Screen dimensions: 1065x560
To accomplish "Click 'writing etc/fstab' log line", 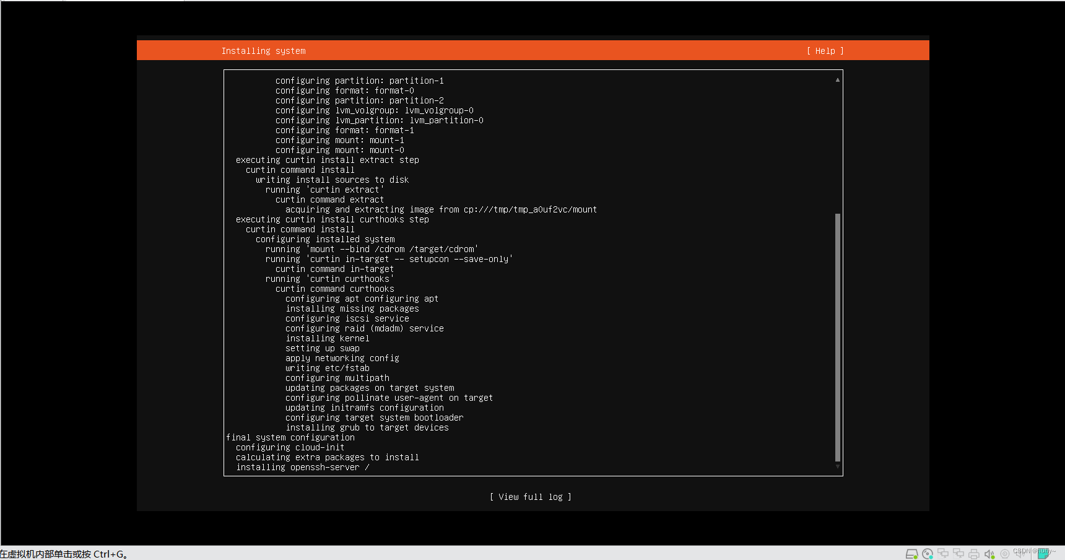I will [327, 368].
